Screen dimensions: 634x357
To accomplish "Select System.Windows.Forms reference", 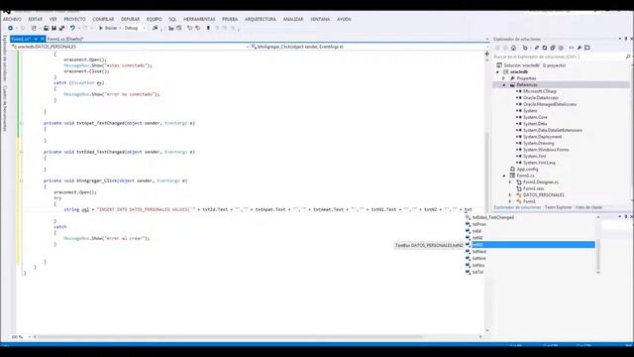I will (546, 150).
